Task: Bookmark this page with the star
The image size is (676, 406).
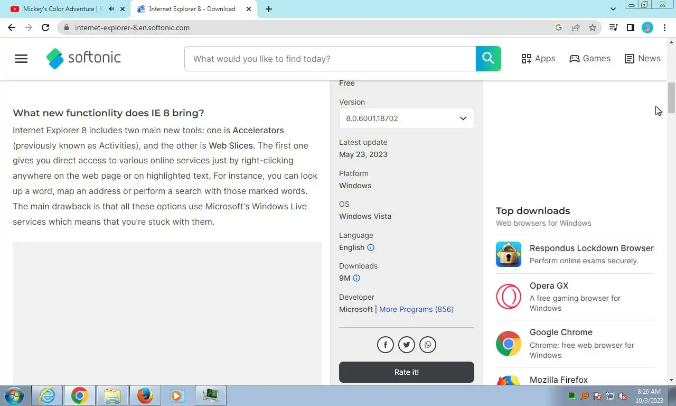Action: coord(593,27)
